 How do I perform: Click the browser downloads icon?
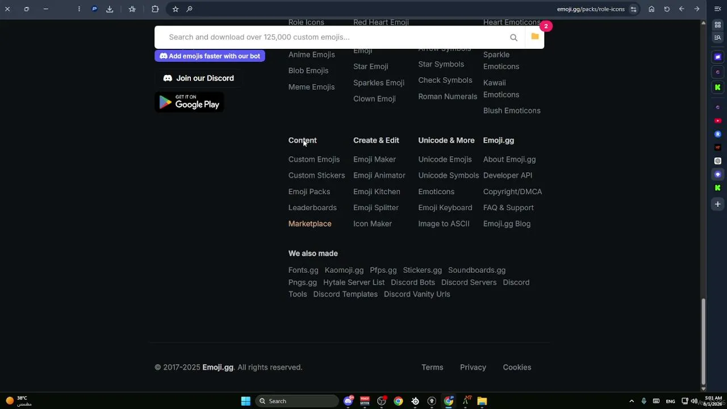110,9
